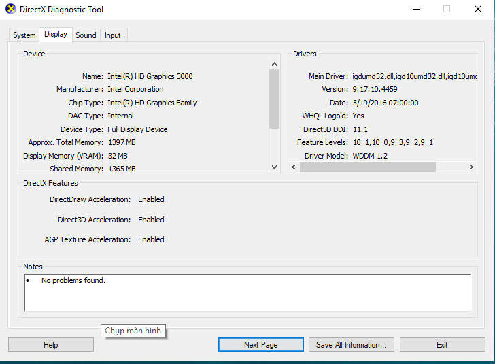The width and height of the screenshot is (495, 364).
Task: Click the 1397 MB total memory value
Action: (122, 142)
